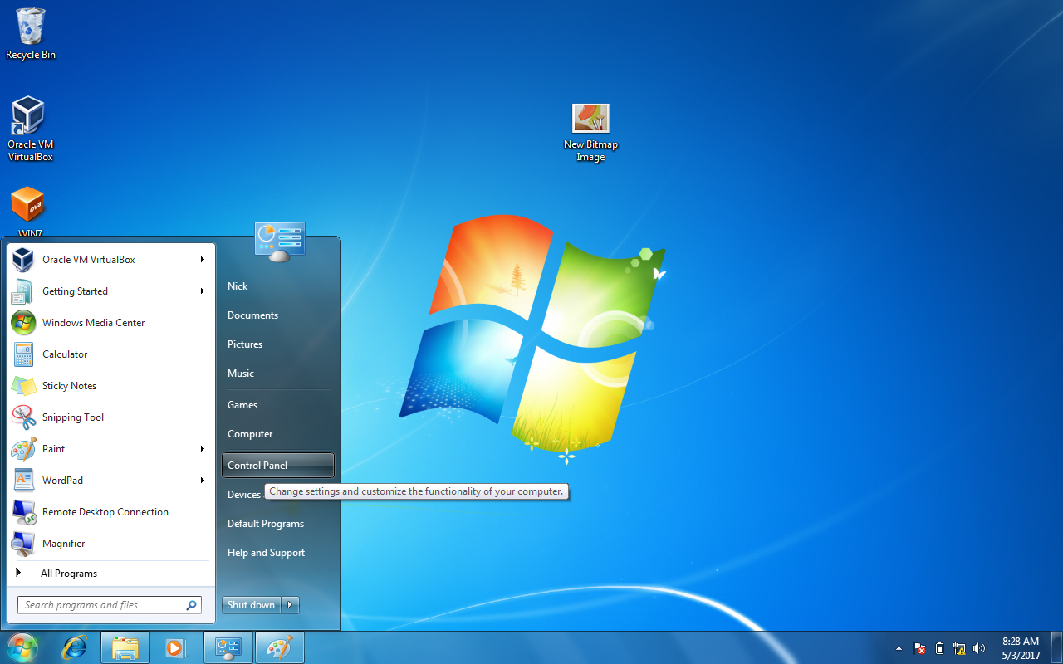Show hidden tray icons arrow
This screenshot has height=664, width=1063.
[x=899, y=648]
